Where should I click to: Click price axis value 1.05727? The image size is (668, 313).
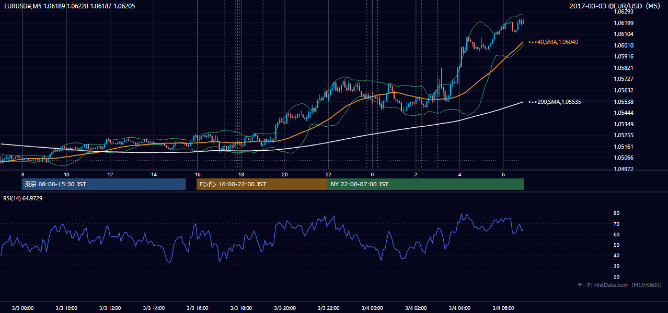pyautogui.click(x=623, y=79)
